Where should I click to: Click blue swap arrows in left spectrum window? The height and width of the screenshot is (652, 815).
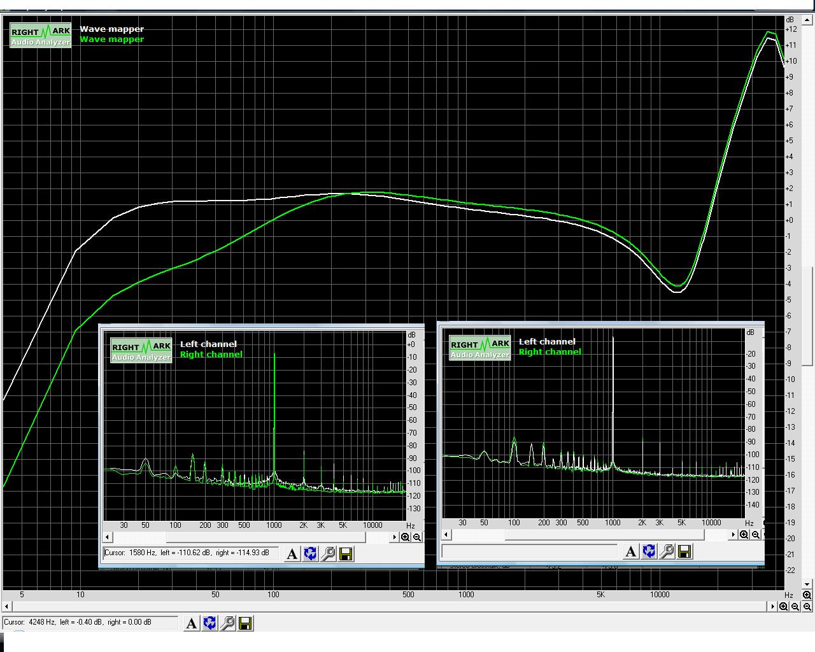point(310,554)
